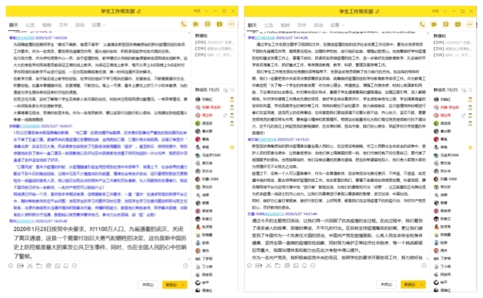Open emoji picker in right window toolbar
Image resolution: width=483 pixels, height=298 pixels.
click(249, 265)
